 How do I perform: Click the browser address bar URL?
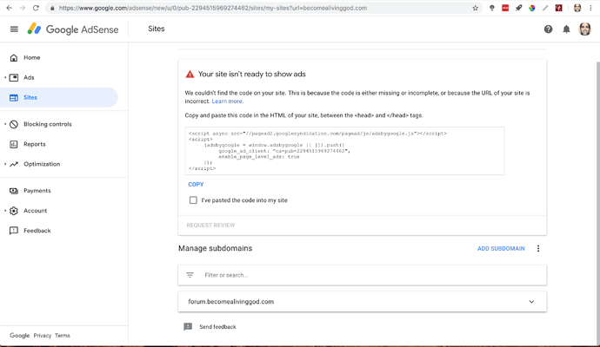213,8
